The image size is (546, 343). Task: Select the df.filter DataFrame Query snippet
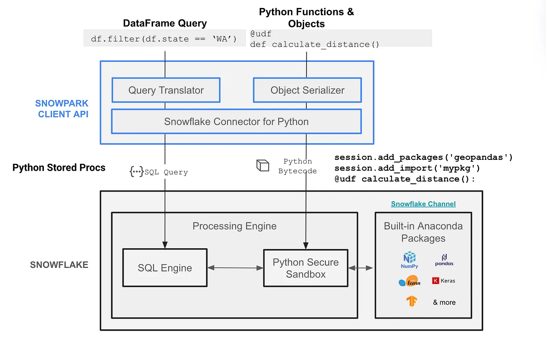pyautogui.click(x=164, y=39)
